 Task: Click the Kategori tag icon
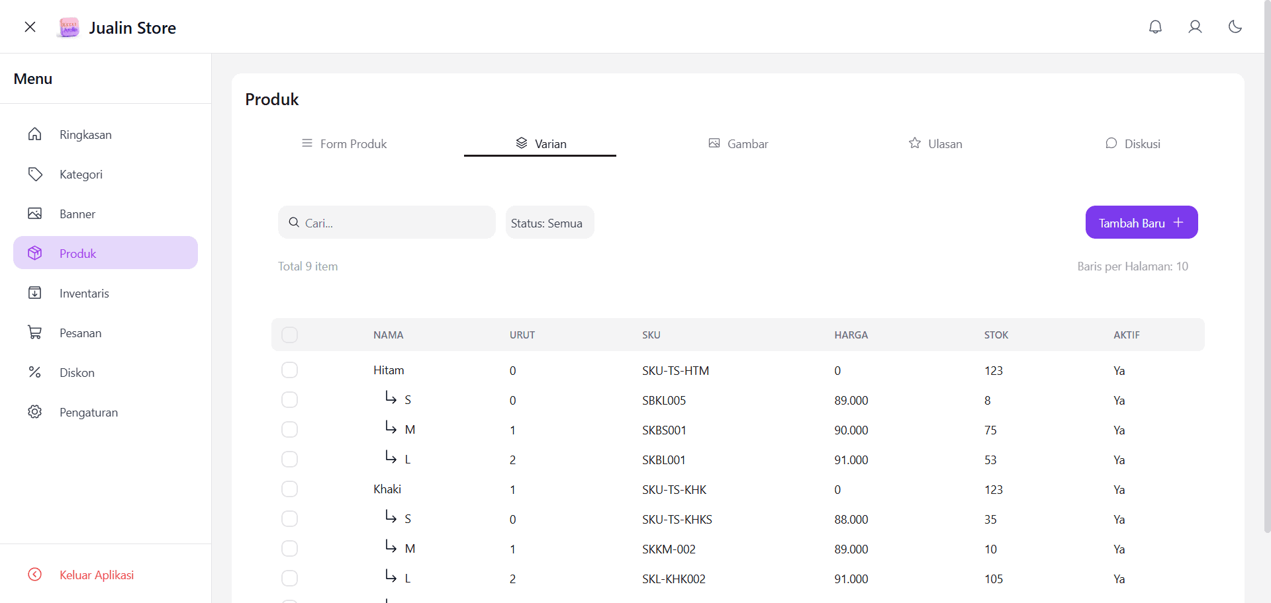pos(35,173)
